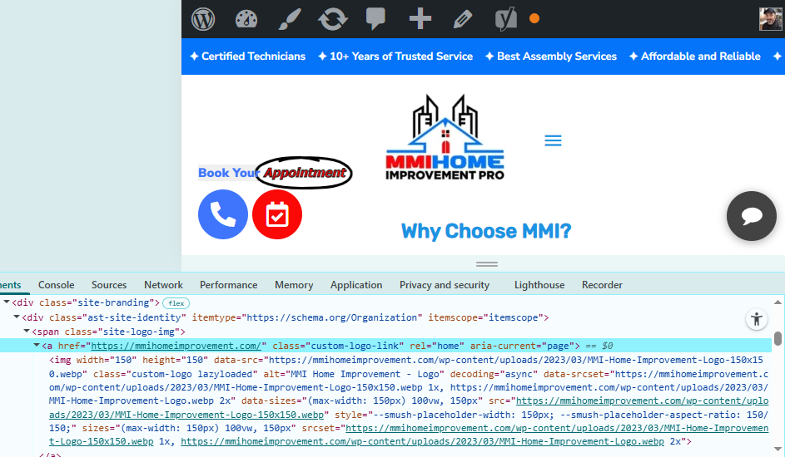Click the mmihomeimprovement.com href link
This screenshot has width=785, height=457.
[176, 346]
